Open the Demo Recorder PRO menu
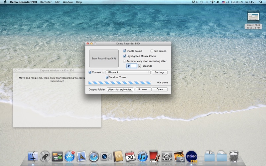The height and width of the screenshot is (166, 266). 23,2
